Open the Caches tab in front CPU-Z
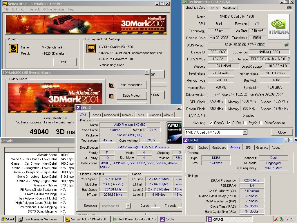 [96, 115]
